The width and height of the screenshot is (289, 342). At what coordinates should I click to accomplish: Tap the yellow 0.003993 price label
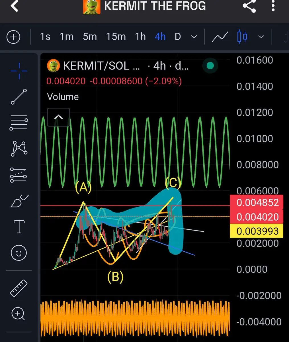click(x=257, y=231)
